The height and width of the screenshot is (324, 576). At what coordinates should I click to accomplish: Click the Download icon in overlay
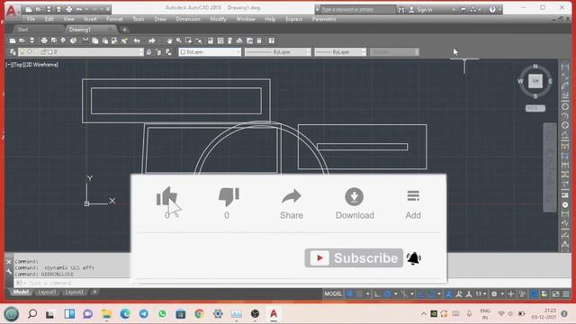click(x=354, y=196)
